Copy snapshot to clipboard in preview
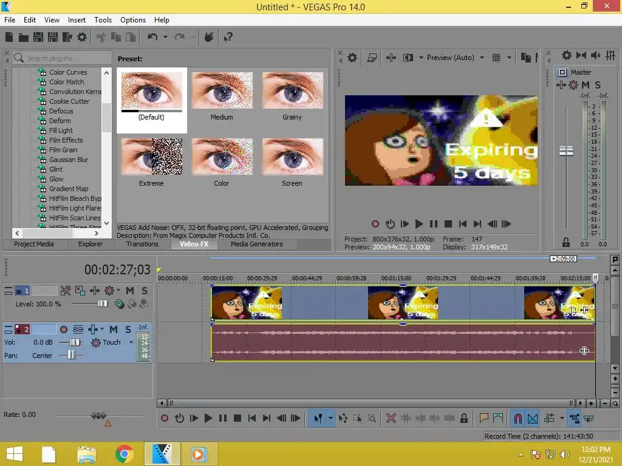The image size is (622, 466). [525, 58]
